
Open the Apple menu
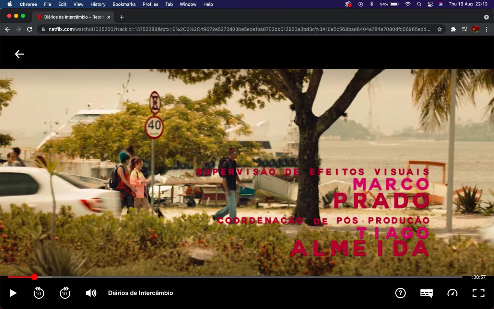[x=10, y=4]
